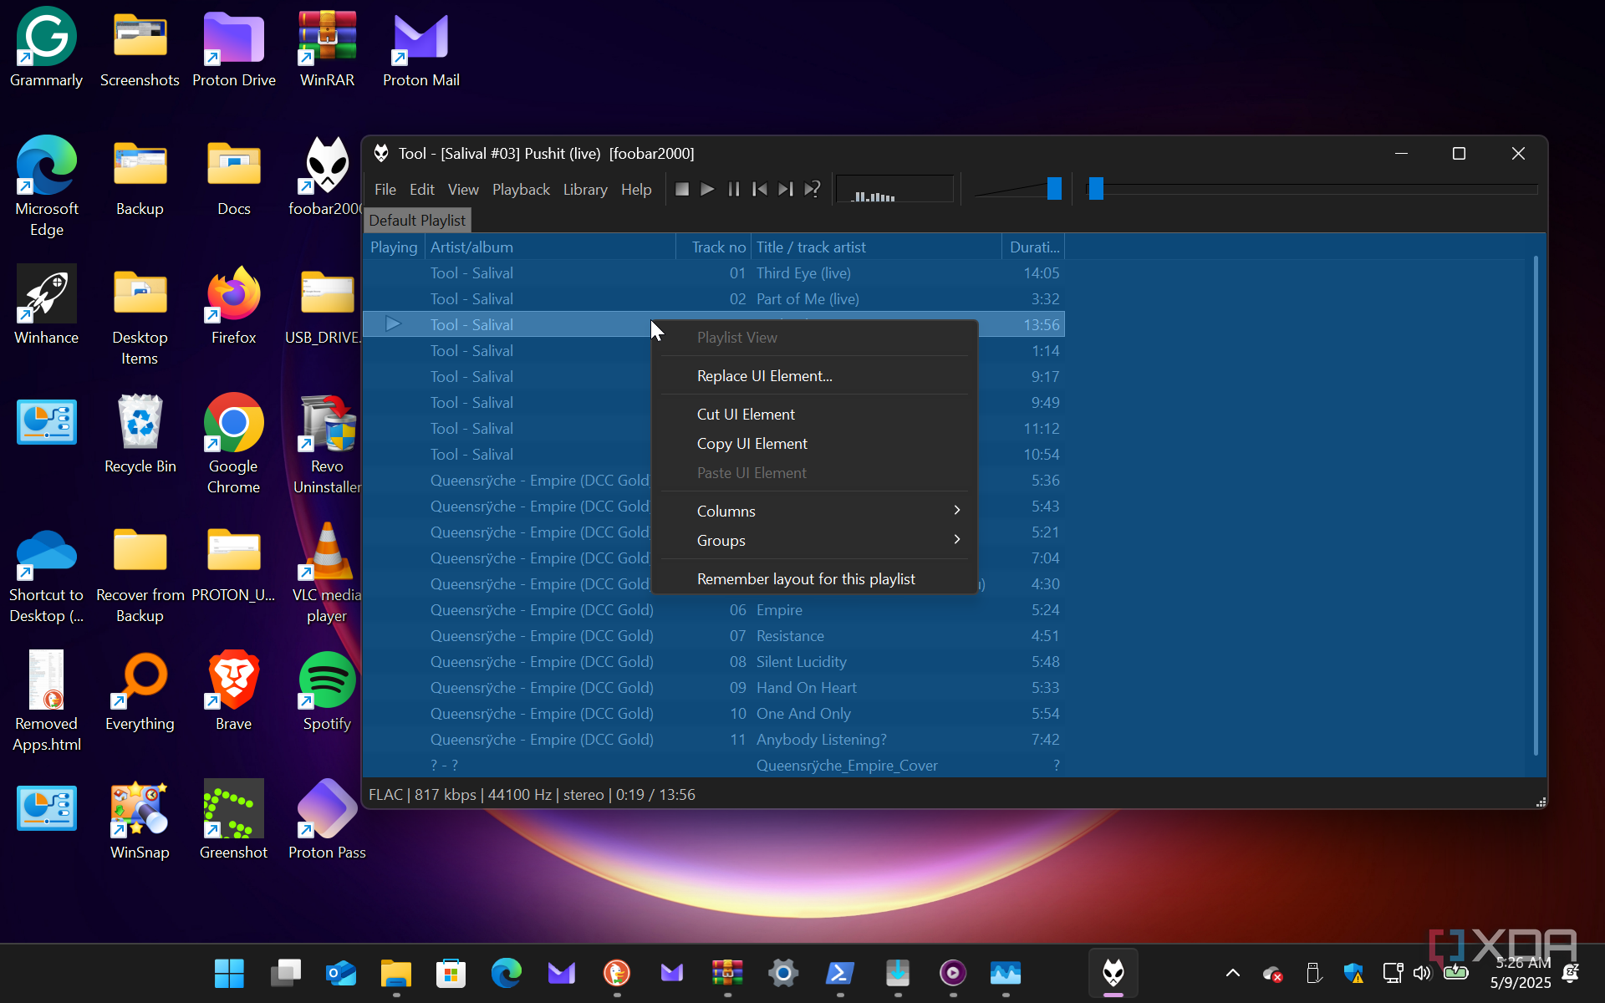The width and height of the screenshot is (1605, 1003).
Task: Open Microsoft Store from the taskbar
Action: pyautogui.click(x=451, y=973)
